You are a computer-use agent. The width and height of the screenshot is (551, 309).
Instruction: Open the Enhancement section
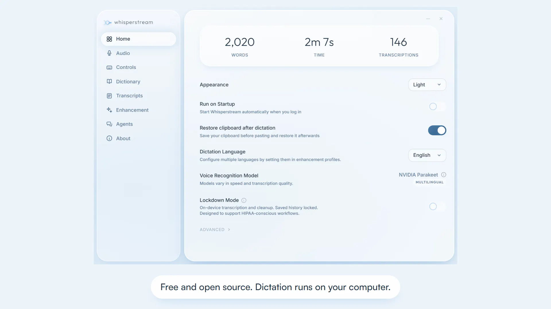tap(138, 110)
